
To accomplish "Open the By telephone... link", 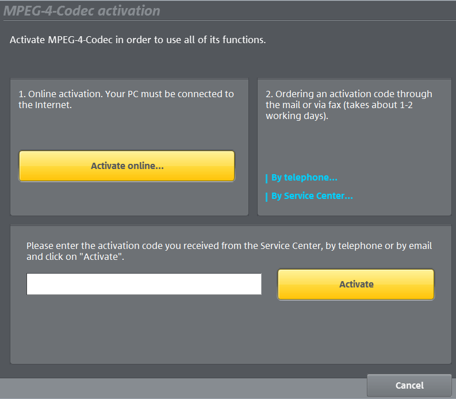I will tap(304, 178).
